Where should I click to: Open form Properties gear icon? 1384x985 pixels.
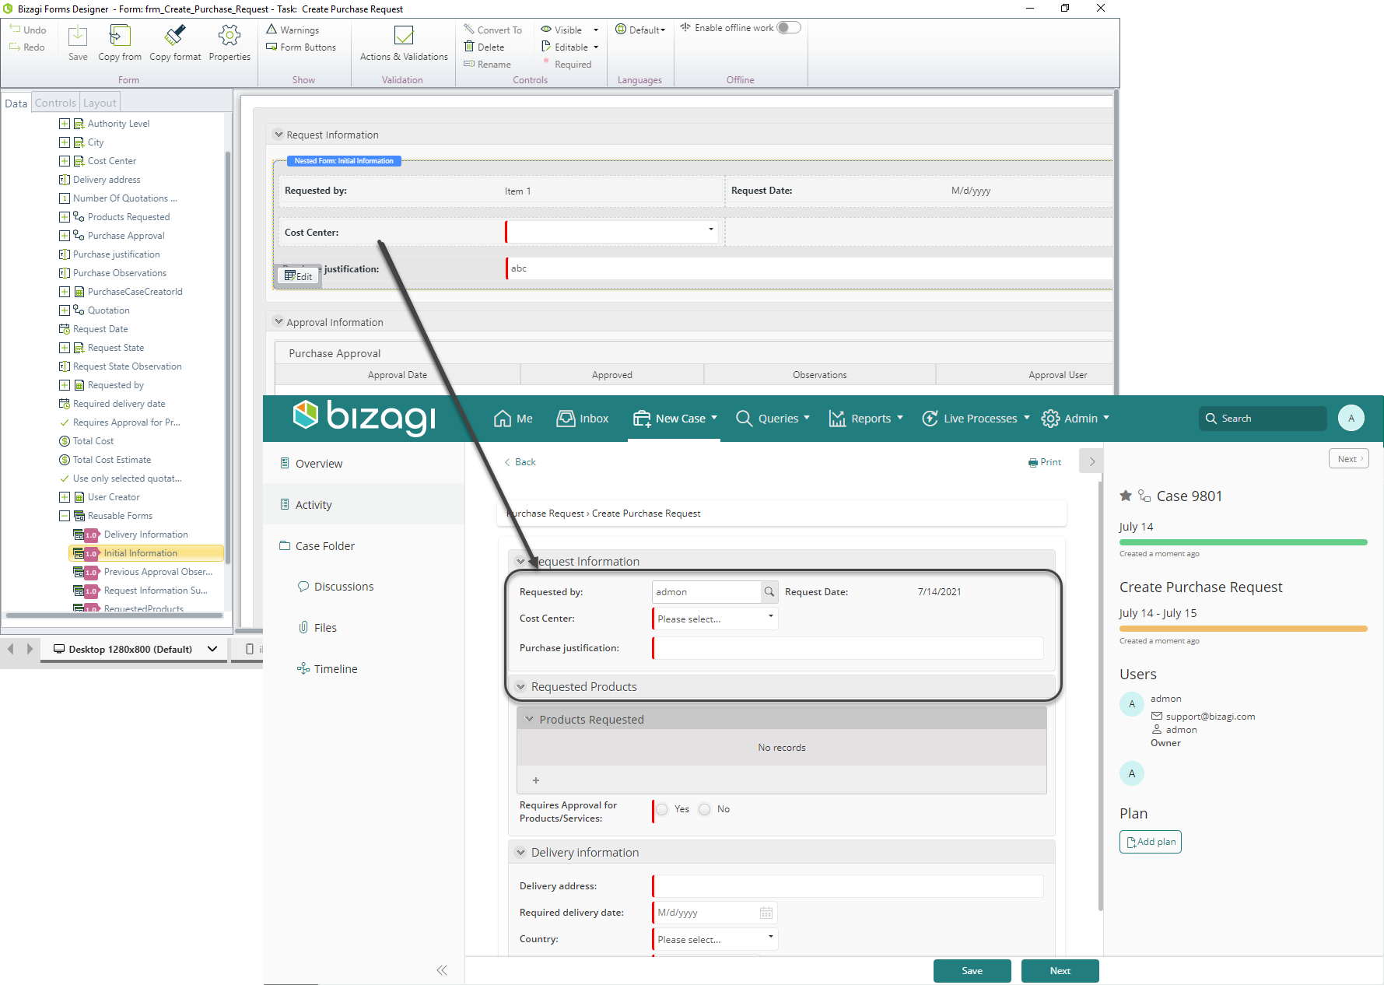(229, 36)
